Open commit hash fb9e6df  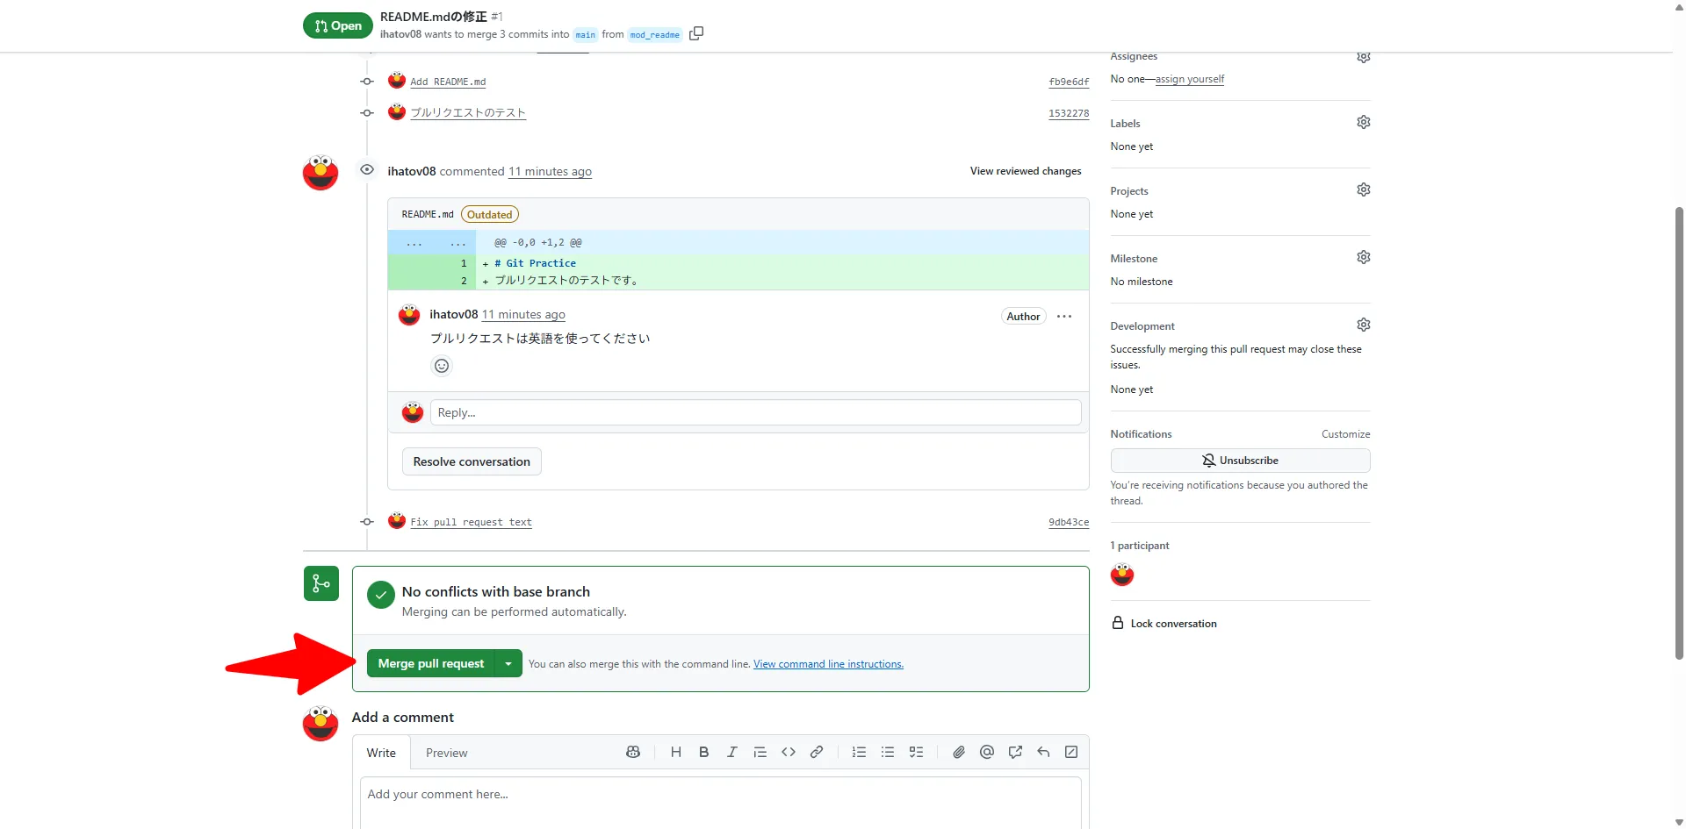point(1069,82)
